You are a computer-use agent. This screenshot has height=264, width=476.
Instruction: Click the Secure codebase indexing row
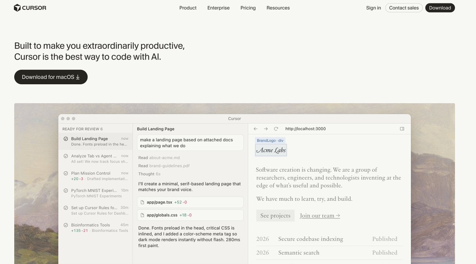329,239
